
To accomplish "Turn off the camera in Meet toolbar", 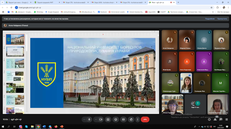I will (101, 119).
